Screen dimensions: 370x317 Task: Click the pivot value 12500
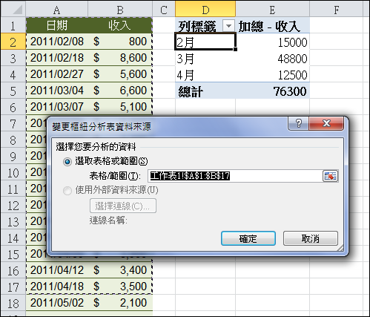[272, 75]
